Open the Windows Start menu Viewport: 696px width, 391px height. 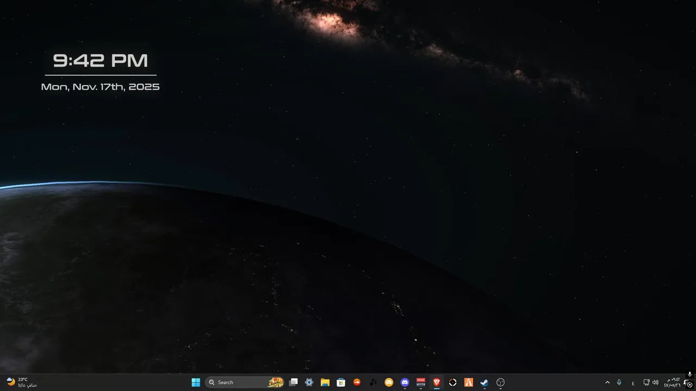pyautogui.click(x=196, y=382)
